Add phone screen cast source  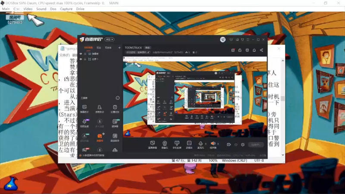pyautogui.click(x=177, y=145)
